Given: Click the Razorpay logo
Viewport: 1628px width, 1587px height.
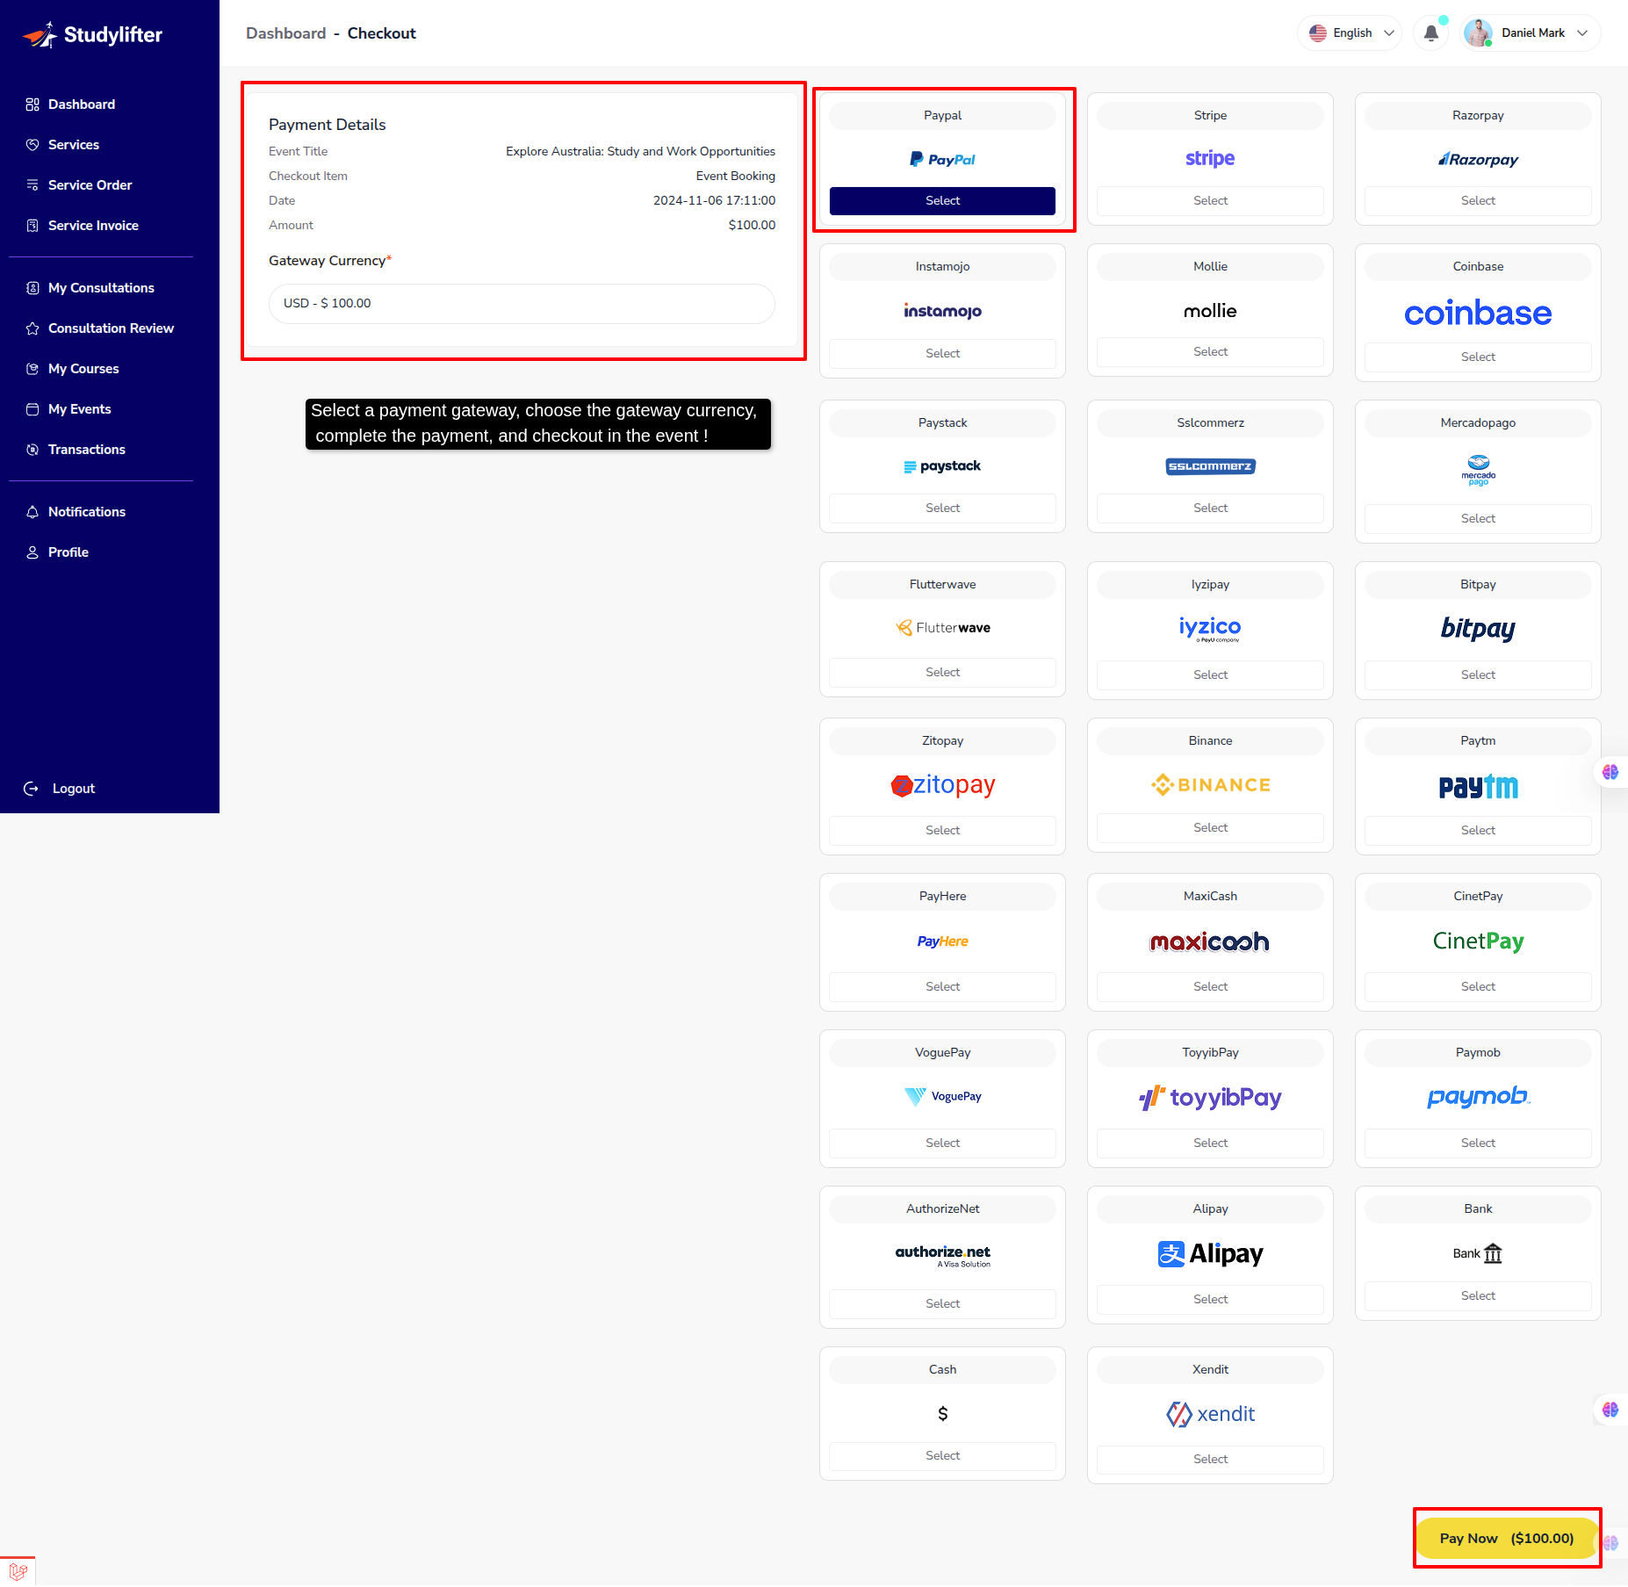Looking at the screenshot, I should (x=1478, y=160).
